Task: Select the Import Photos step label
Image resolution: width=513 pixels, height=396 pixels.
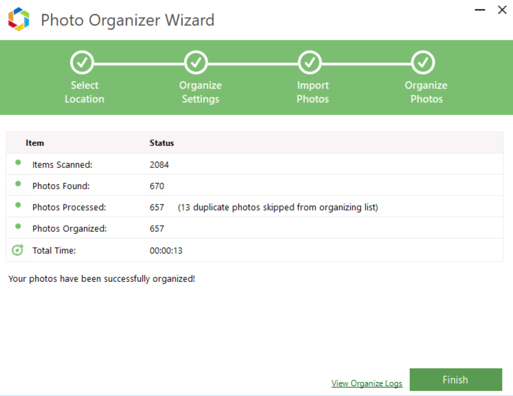Action: 312,92
